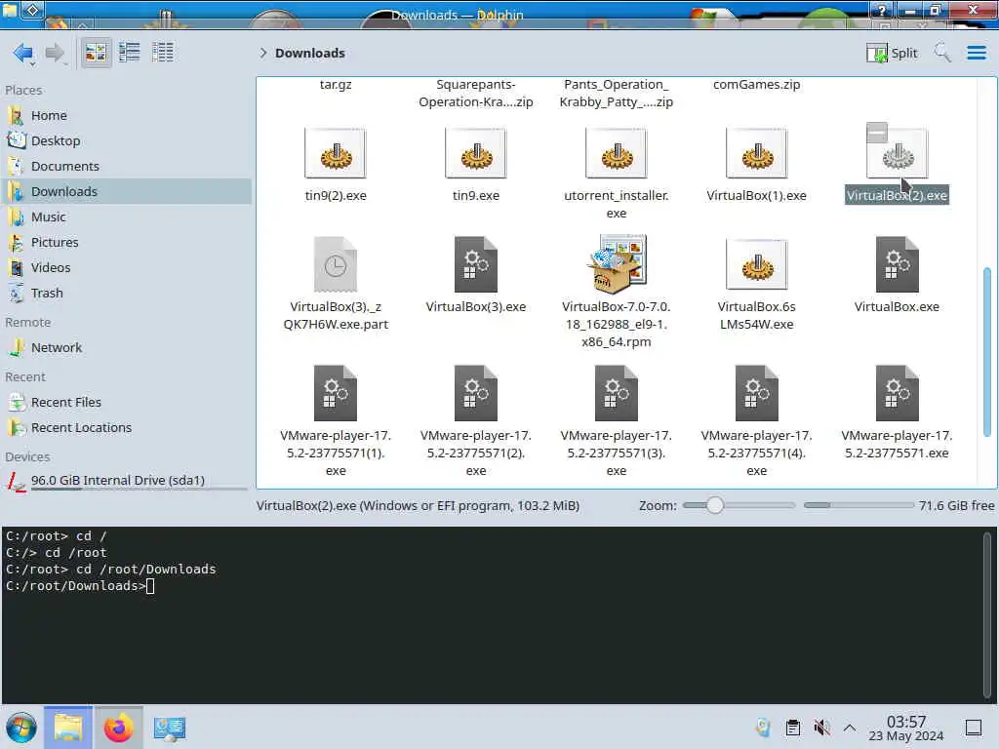The height and width of the screenshot is (749, 999).
Task: Click the Downloads breadcrumb label
Action: pos(309,53)
